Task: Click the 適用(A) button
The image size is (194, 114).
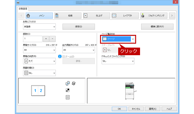Action: (152, 109)
